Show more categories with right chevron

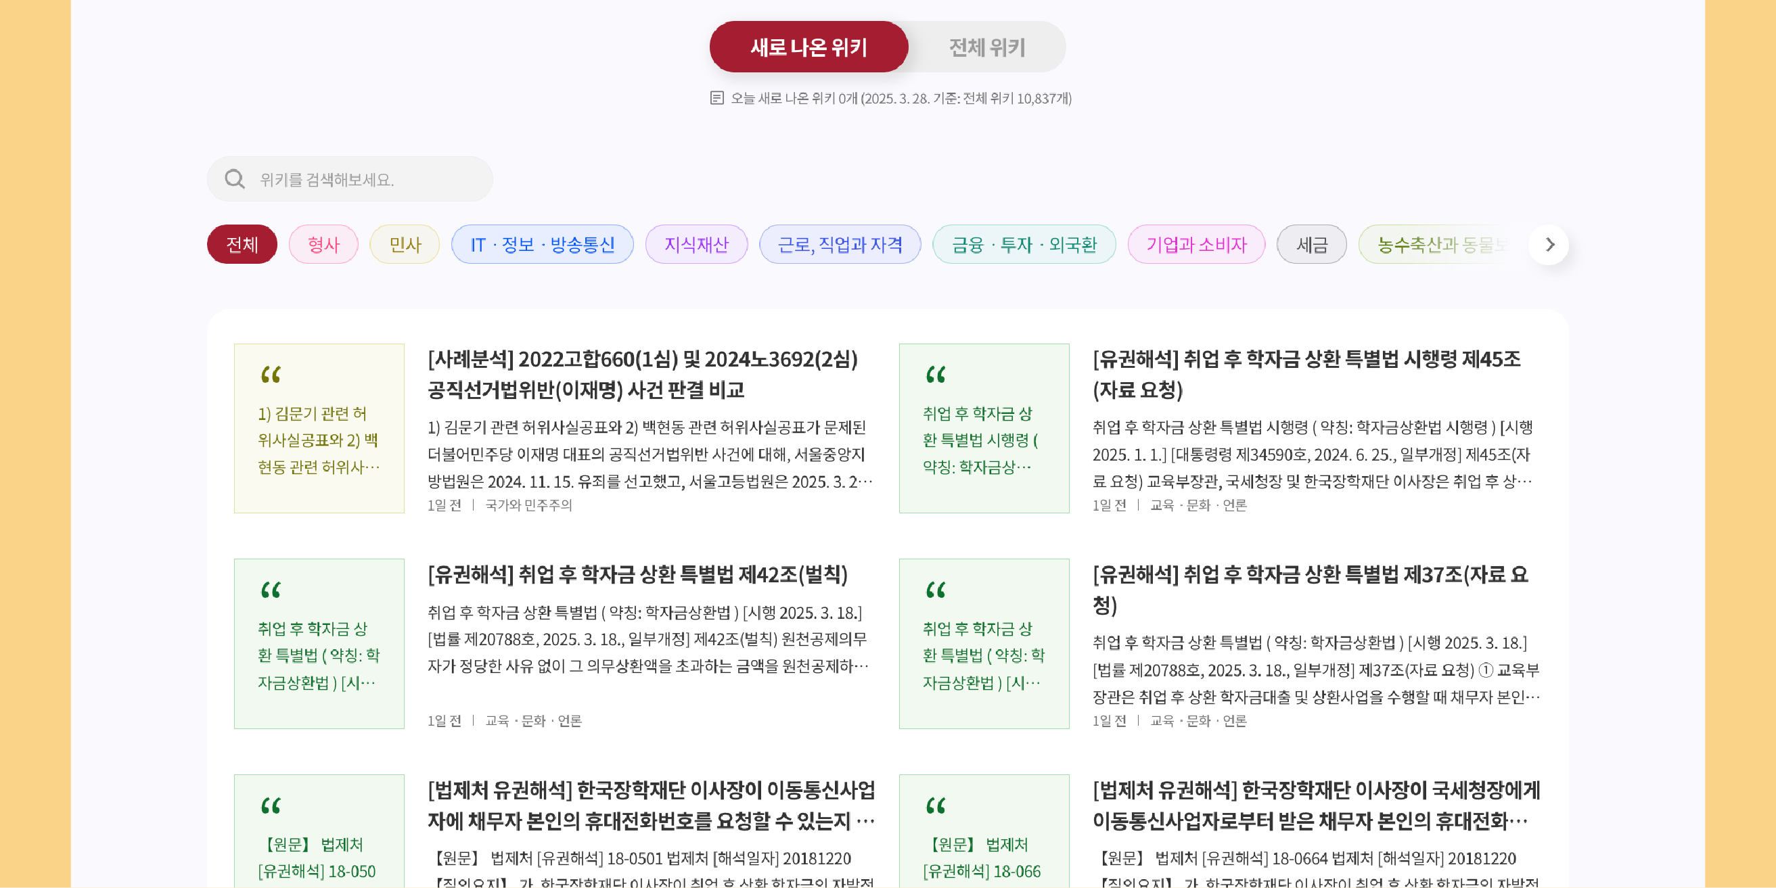pos(1549,244)
